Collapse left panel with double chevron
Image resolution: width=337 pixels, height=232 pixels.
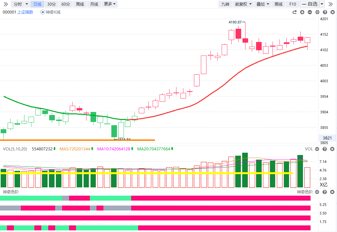[6, 4]
